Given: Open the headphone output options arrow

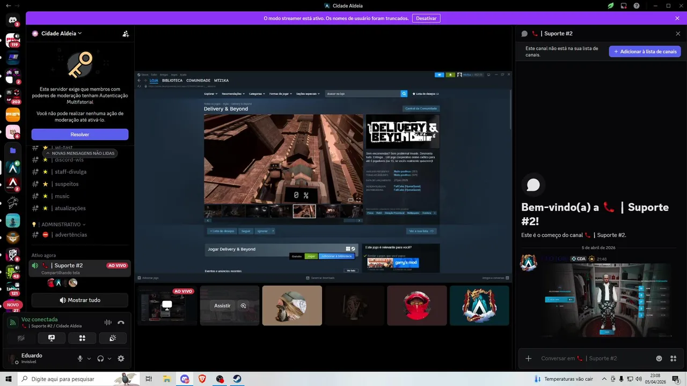Looking at the screenshot, I should coord(109,359).
